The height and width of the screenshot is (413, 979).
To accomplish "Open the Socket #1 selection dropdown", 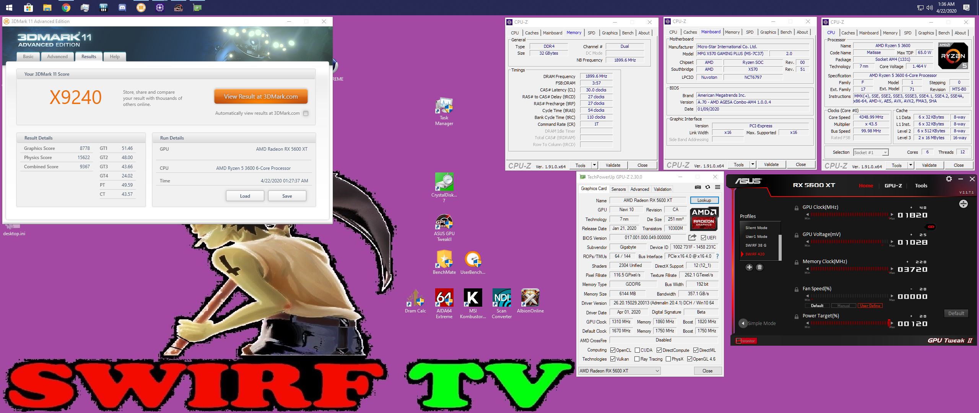I will coord(871,153).
